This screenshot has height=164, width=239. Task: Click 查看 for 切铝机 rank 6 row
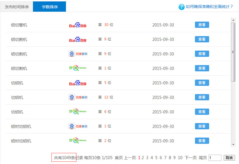(202, 112)
